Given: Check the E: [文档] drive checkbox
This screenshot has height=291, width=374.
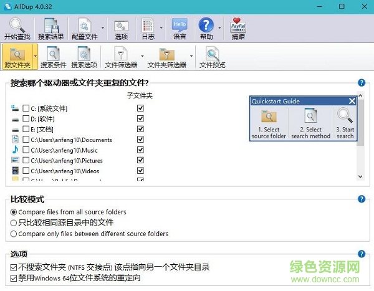Looking at the screenshot, I should click(26, 129).
